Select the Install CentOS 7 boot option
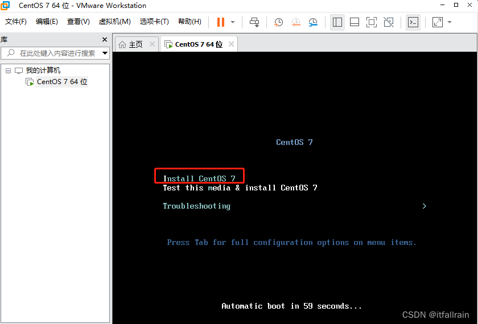The image size is (478, 324). click(199, 178)
